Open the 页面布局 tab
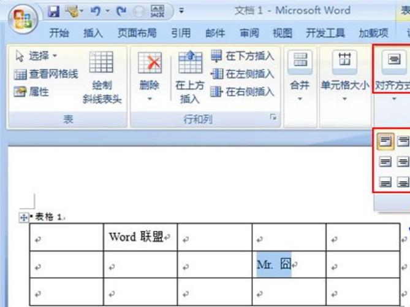The image size is (410, 307). (137, 33)
